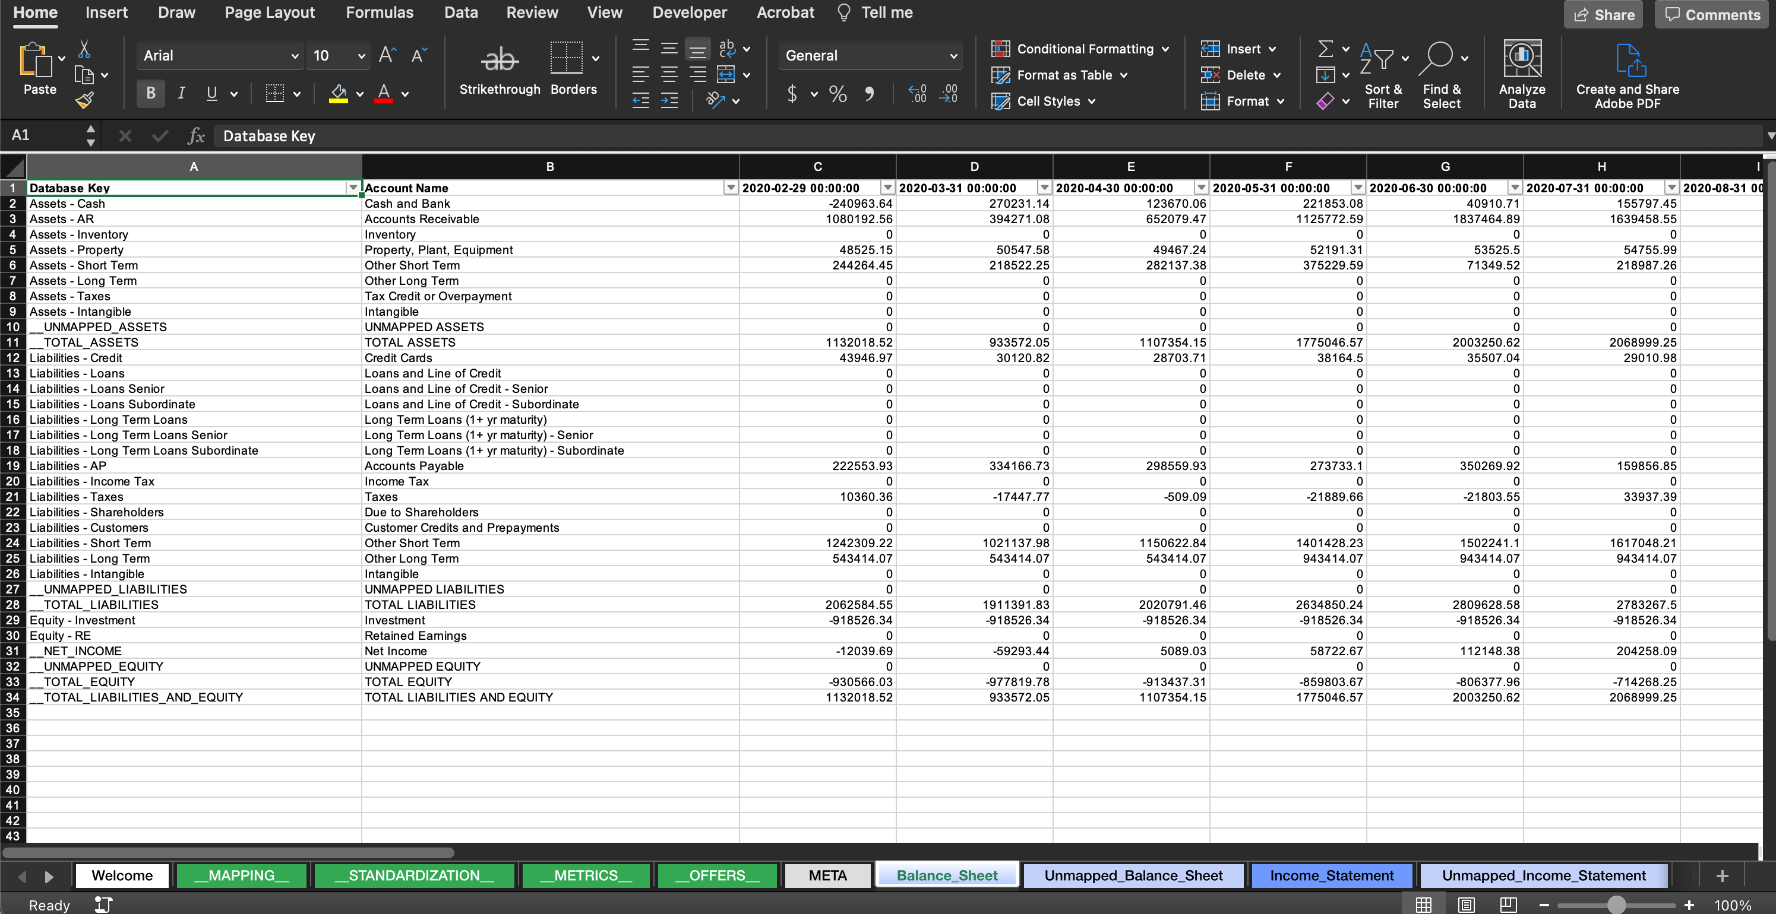
Task: Apply comma style number format
Action: [870, 94]
